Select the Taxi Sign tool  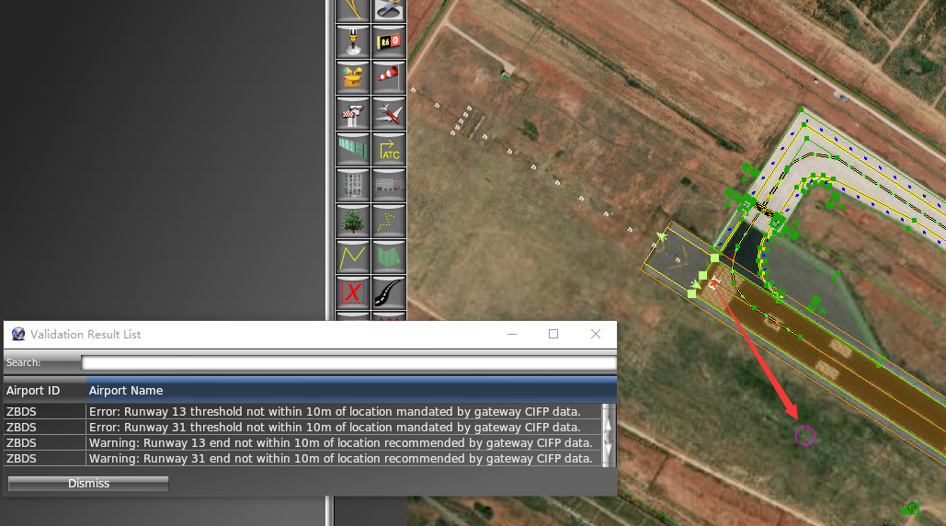click(x=388, y=42)
